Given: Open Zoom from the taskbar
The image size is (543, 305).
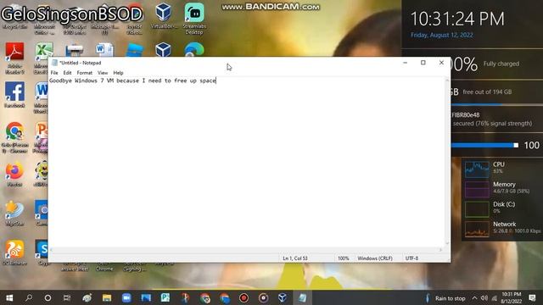Looking at the screenshot, I should [x=126, y=297].
